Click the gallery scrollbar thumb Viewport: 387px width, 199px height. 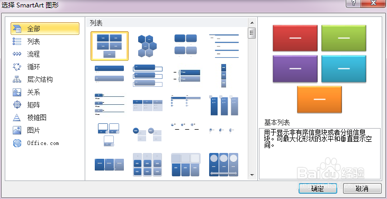pyautogui.click(x=252, y=33)
